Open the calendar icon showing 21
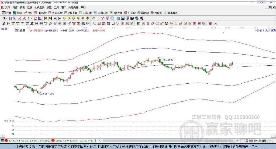Image resolution: width=276 pixels, height=149 pixels. point(118,18)
